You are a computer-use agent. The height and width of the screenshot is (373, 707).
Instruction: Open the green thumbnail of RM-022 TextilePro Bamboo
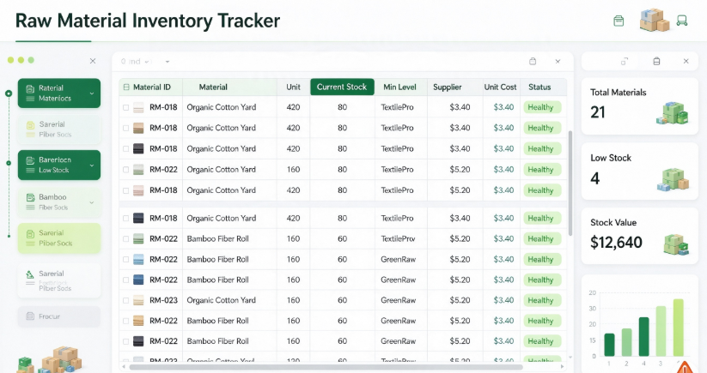[138, 239]
